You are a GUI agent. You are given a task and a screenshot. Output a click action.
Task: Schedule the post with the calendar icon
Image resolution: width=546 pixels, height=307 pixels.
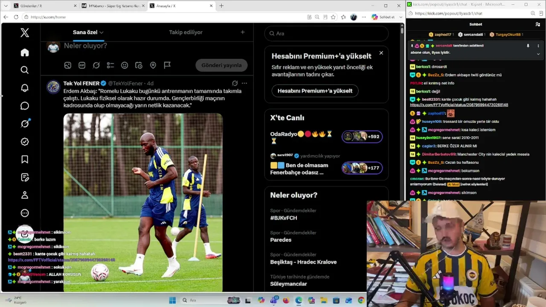(139, 65)
